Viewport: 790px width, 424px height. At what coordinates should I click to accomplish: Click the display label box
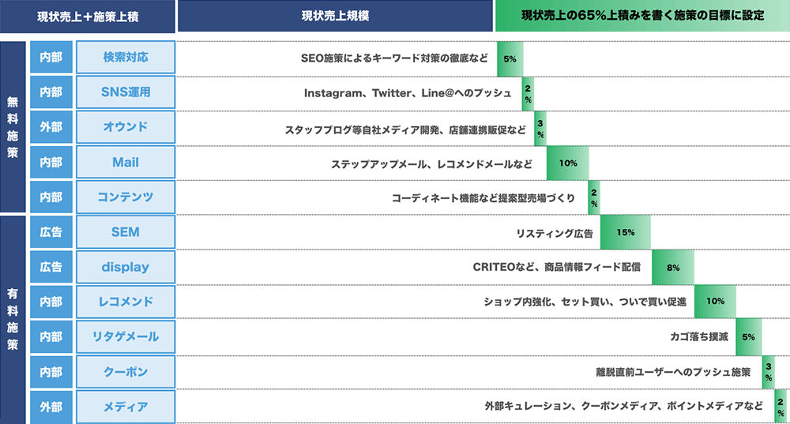(126, 267)
